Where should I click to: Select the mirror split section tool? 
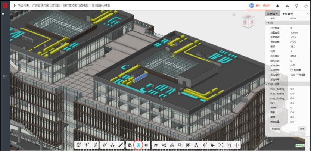(x=204, y=145)
